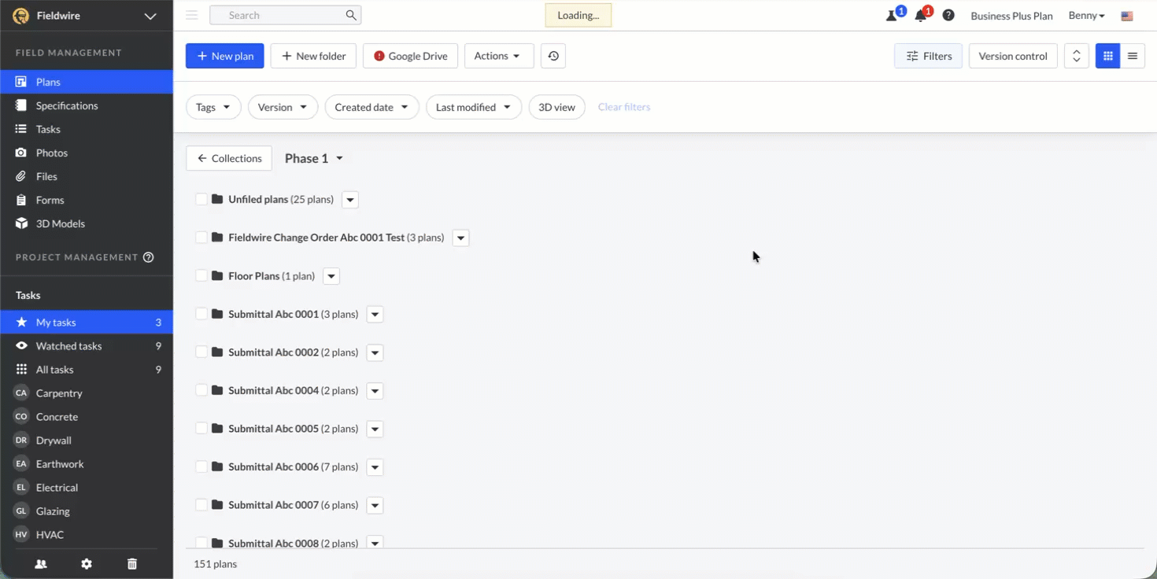The image size is (1157, 579).
Task: Click the New plan button
Action: 225,56
